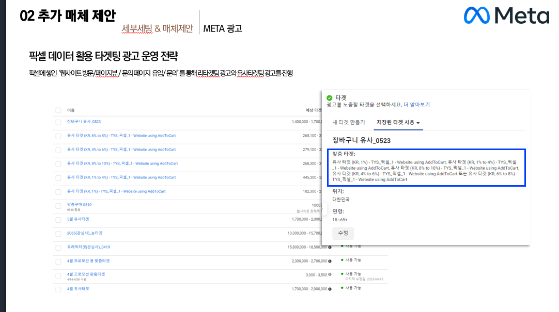
Task: Click the 위치: label
Action: (338, 191)
